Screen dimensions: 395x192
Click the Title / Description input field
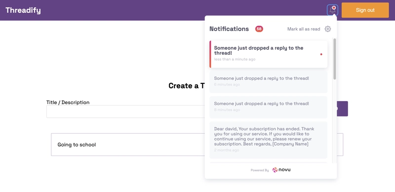pos(125,112)
